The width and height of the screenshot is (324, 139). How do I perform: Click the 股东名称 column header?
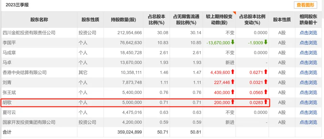click(39, 20)
